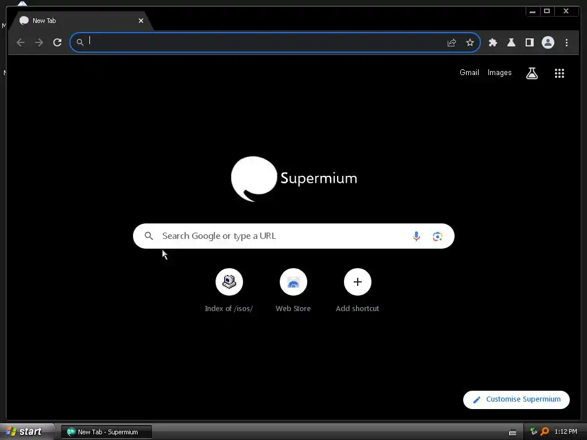This screenshot has width=587, height=440.
Task: Click the Supermium logo
Action: pyautogui.click(x=294, y=179)
